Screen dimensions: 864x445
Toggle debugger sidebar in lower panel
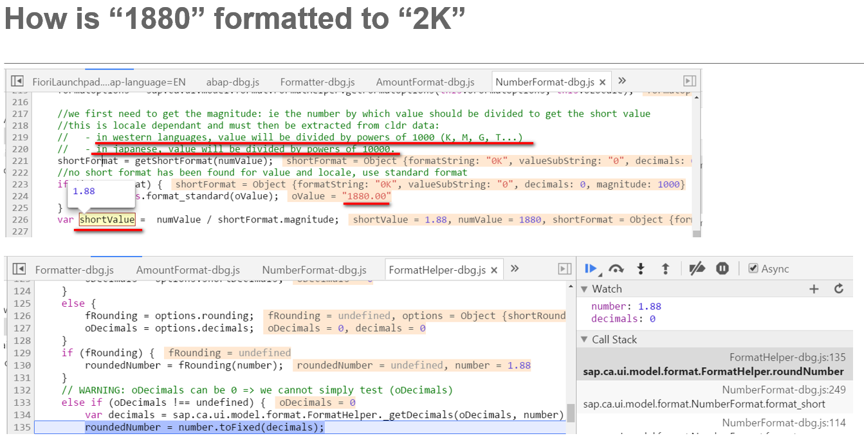coord(565,269)
